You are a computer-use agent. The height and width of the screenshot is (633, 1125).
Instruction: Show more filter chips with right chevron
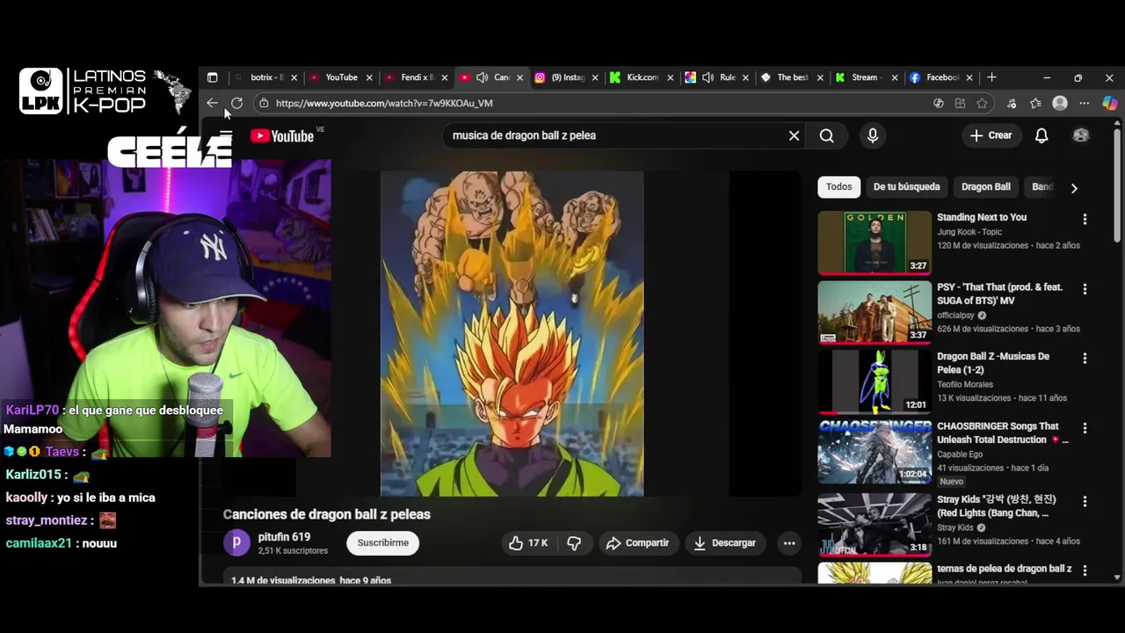[x=1073, y=187]
